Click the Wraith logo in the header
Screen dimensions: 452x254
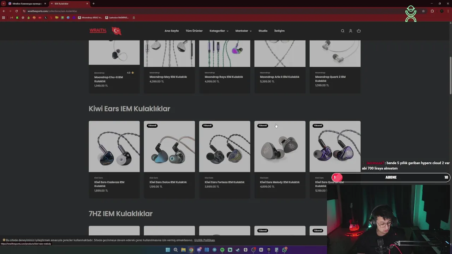click(98, 31)
